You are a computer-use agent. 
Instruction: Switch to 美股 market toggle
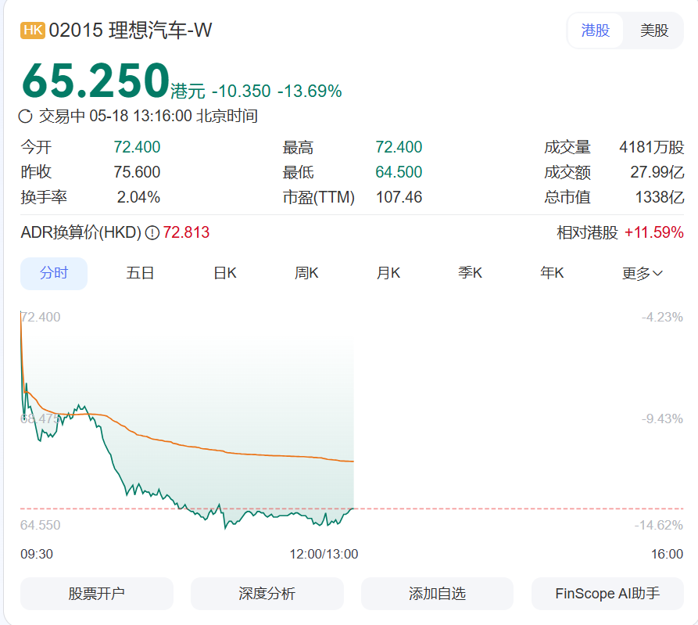(654, 31)
